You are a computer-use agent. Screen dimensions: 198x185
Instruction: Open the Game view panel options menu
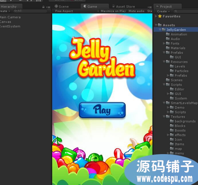(150, 7)
